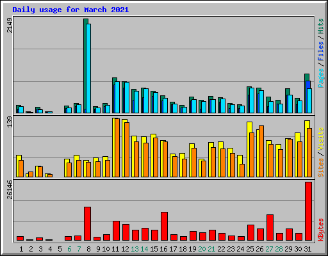This screenshot has height=256, width=328.
Task: Click x-axis day label '29'
Action: point(288,249)
